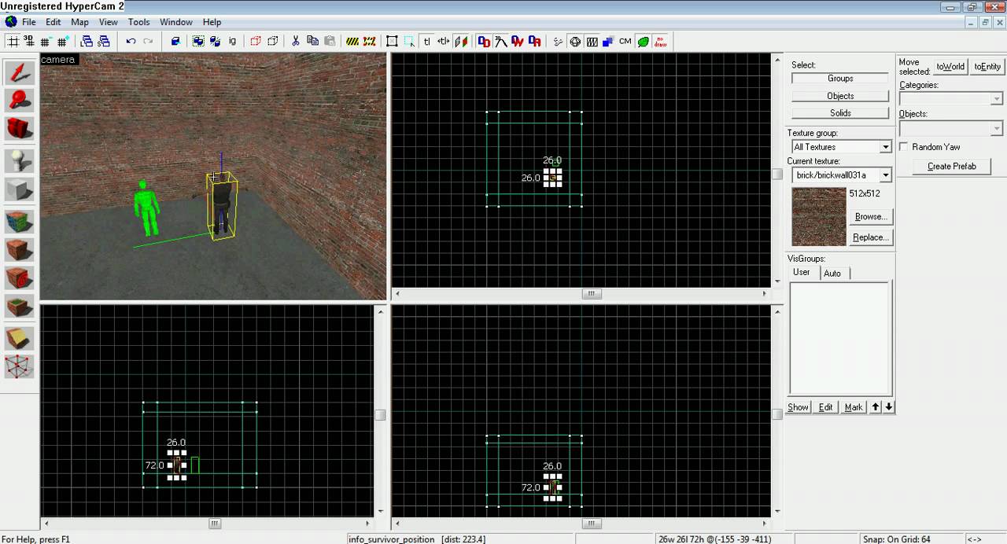Viewport: 1007px width, 544px height.
Task: Click the toWorld button
Action: coord(950,67)
